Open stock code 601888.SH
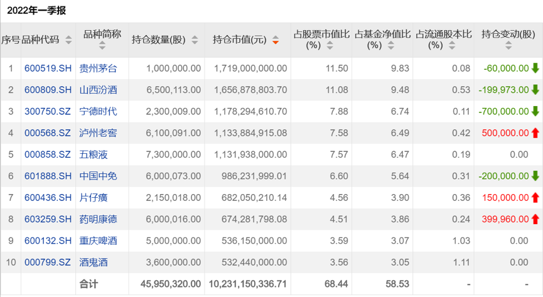Image resolution: width=543 pixels, height=297 pixels. [48, 176]
